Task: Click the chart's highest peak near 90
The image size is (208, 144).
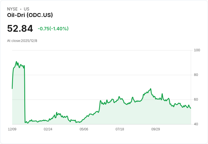Action: coord(16,62)
